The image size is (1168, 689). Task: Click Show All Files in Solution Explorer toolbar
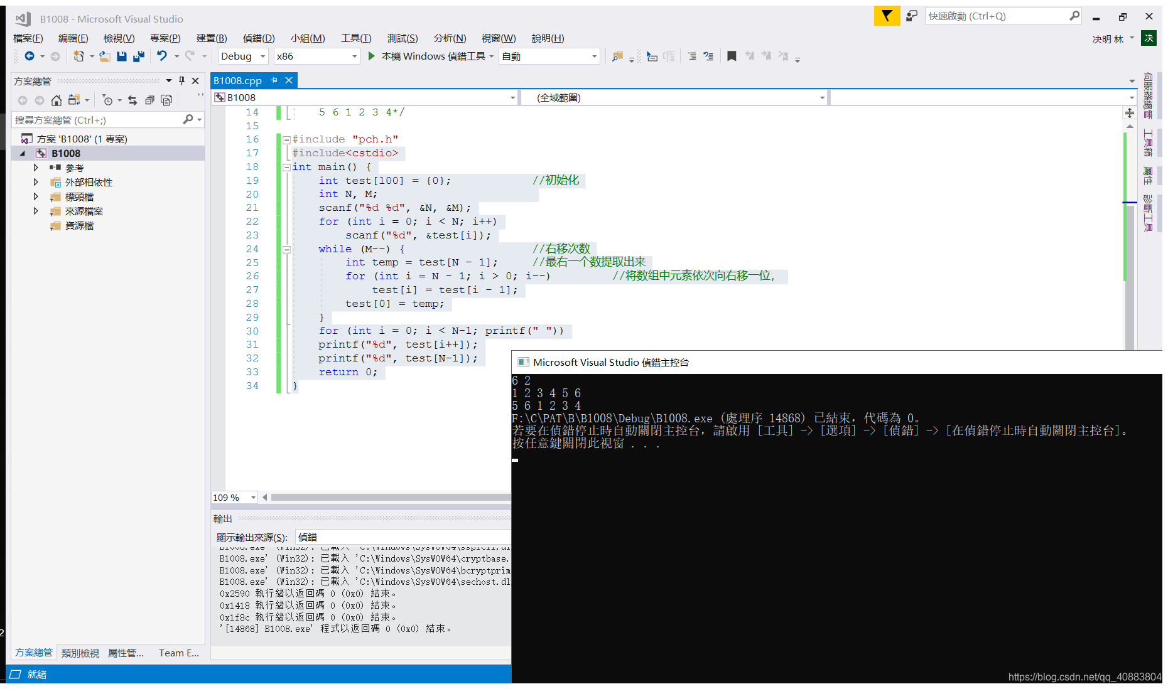tap(166, 100)
